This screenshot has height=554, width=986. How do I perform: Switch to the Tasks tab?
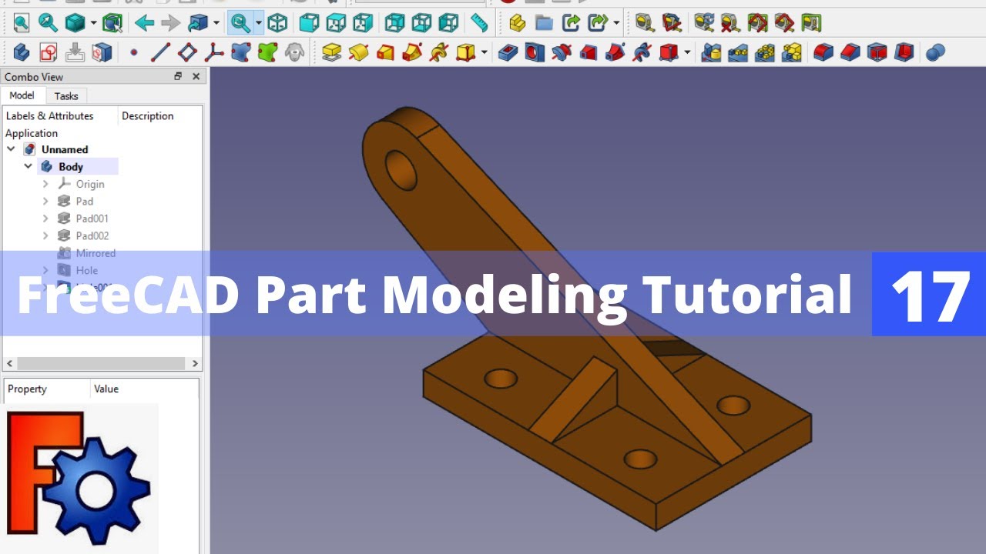click(x=66, y=96)
